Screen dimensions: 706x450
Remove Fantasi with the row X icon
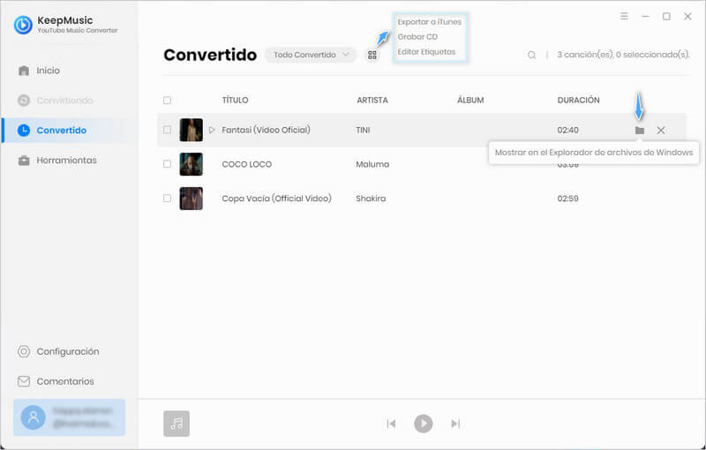pos(661,131)
